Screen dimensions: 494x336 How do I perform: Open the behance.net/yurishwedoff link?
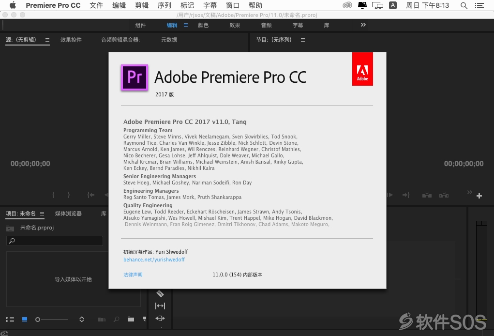[154, 260]
